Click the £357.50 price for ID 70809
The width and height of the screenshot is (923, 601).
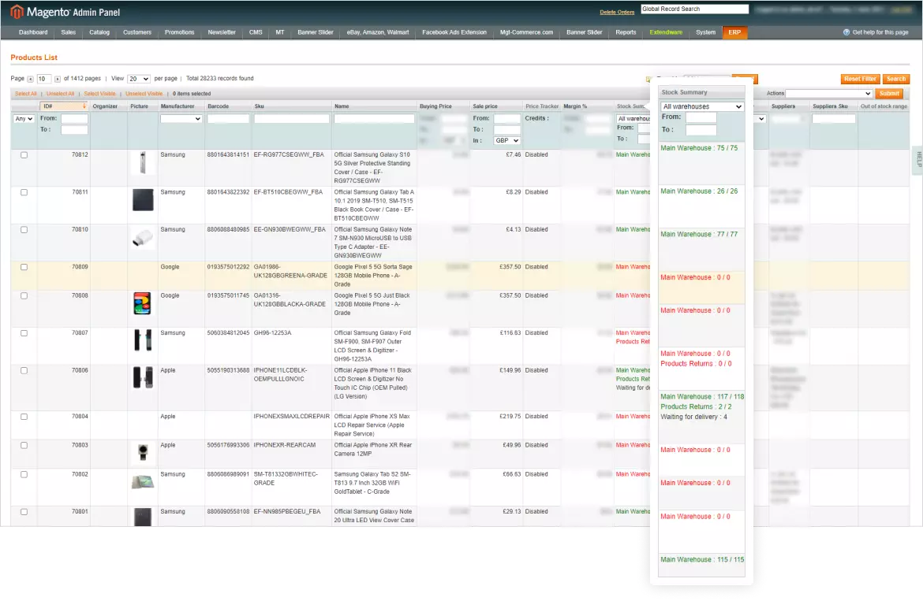click(510, 267)
